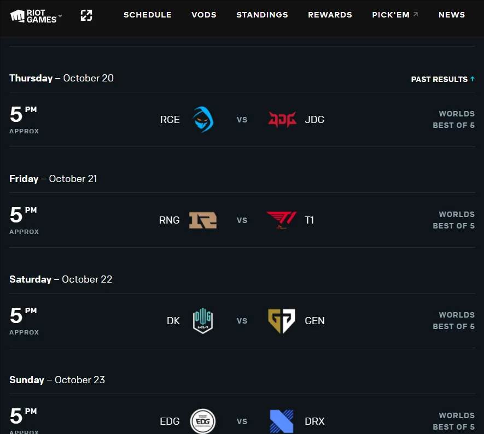The height and width of the screenshot is (434, 484).
Task: Click the Rogue team logo icon
Action: 203,120
